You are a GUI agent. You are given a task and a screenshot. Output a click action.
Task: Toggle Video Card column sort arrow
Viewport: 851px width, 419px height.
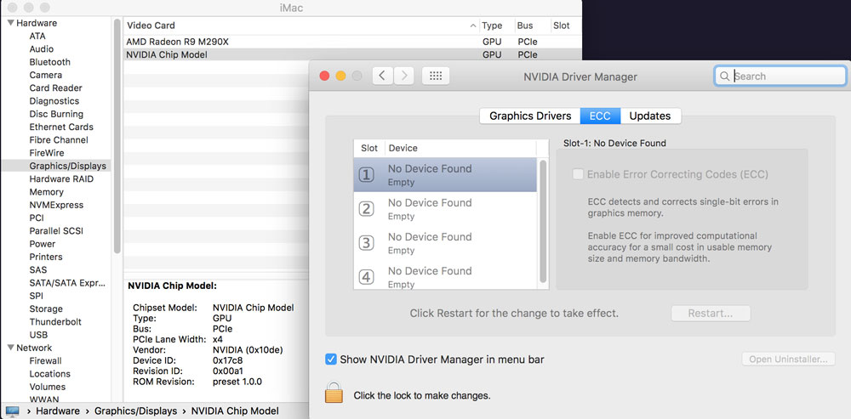(x=472, y=25)
